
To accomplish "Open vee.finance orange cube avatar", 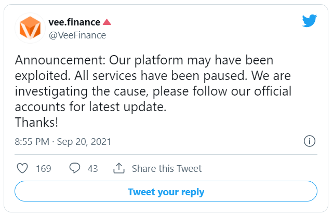I will coord(30,28).
